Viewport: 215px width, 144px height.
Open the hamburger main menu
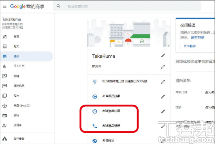(x=5, y=6)
